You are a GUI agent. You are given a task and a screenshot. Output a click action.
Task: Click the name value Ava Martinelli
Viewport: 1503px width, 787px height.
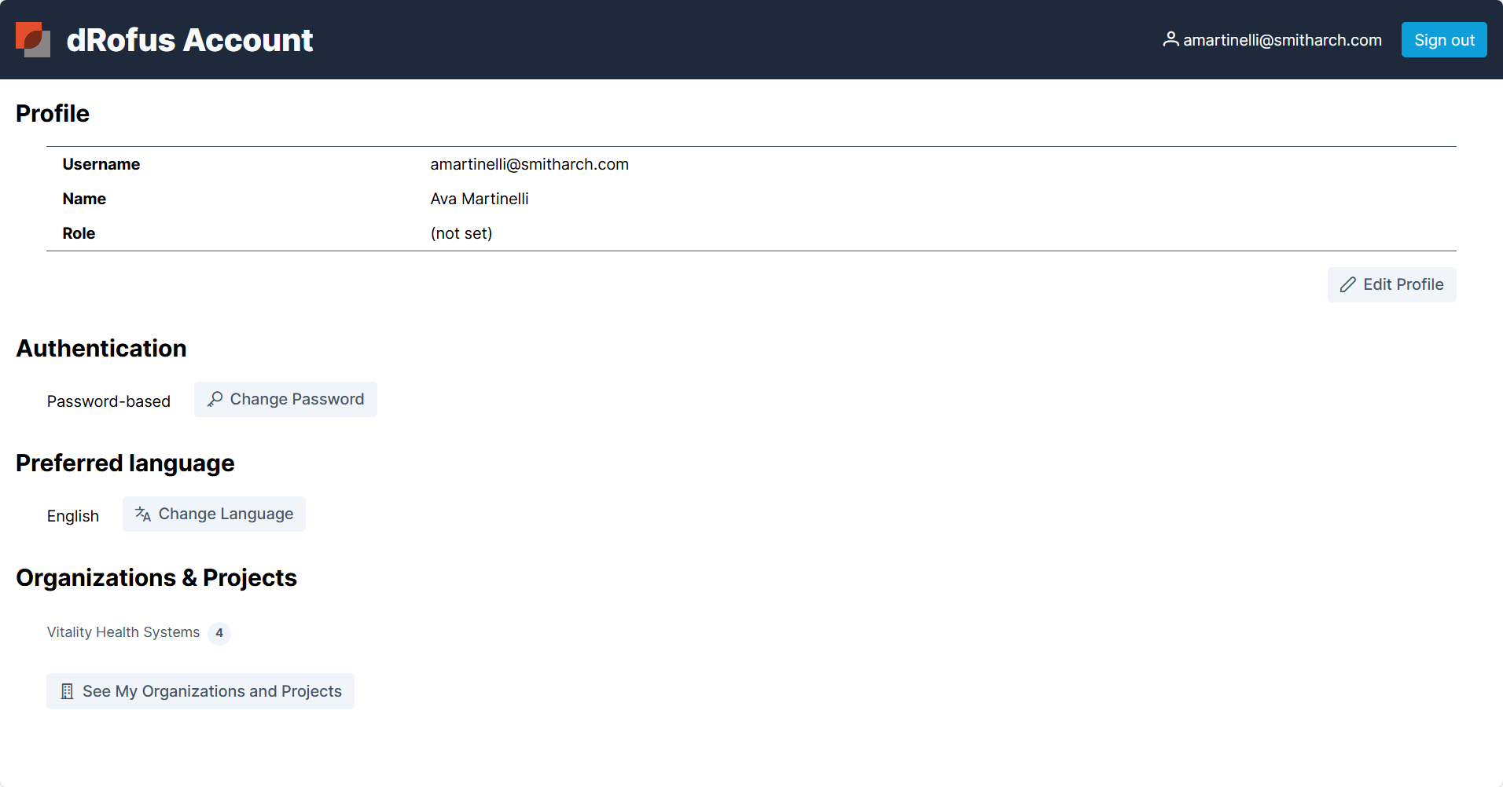(479, 199)
